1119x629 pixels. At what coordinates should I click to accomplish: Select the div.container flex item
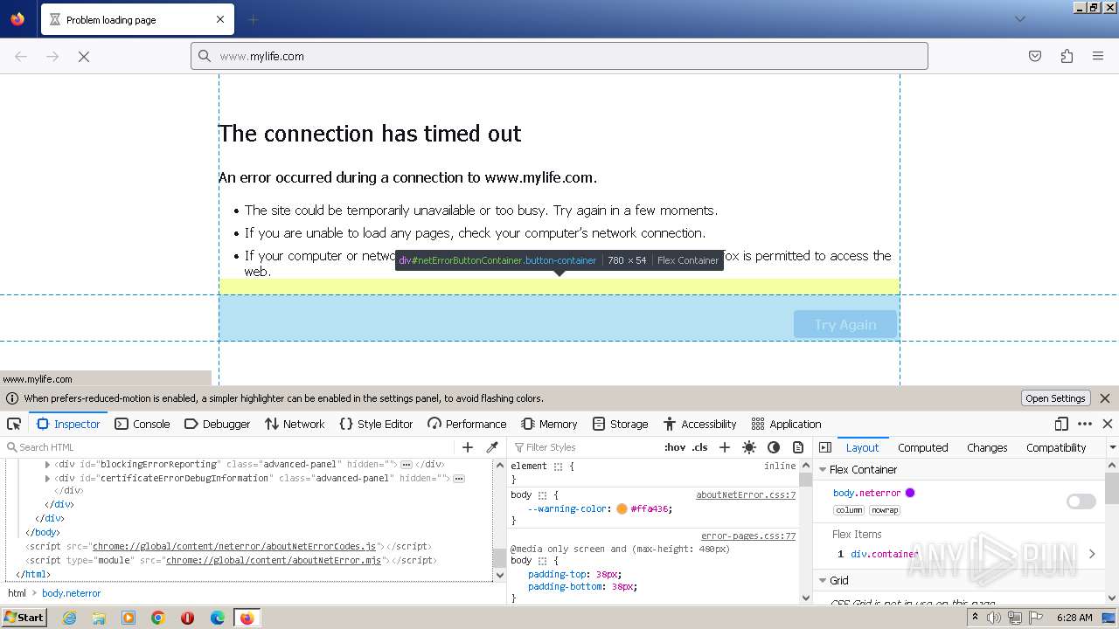885,554
